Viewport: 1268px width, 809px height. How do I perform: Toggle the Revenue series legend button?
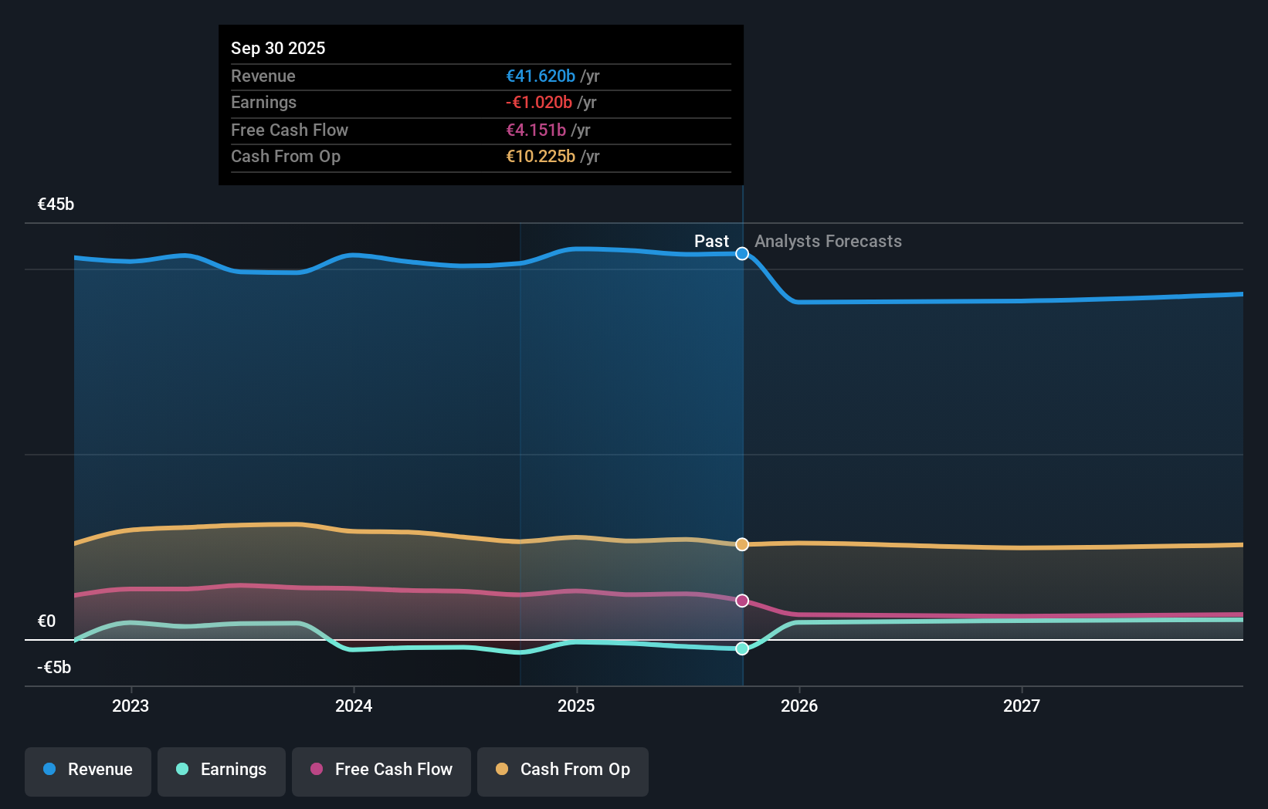tap(88, 771)
